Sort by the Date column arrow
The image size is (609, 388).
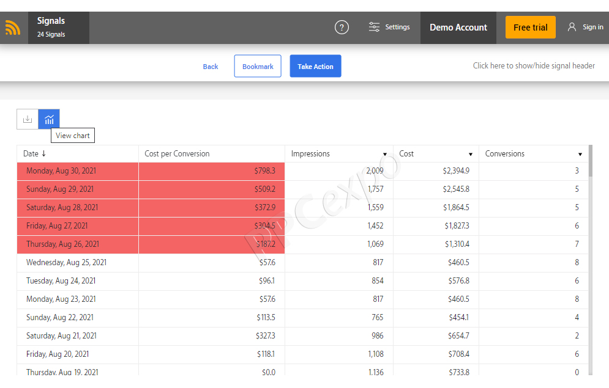click(x=43, y=153)
